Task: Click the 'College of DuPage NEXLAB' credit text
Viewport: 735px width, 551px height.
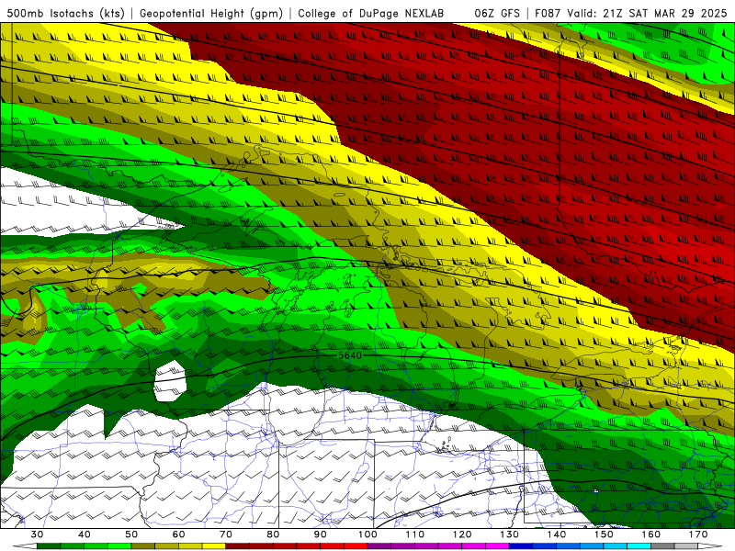Action: point(371,14)
